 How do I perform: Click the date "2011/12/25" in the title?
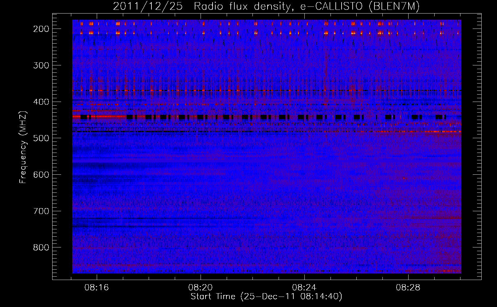(148, 6)
